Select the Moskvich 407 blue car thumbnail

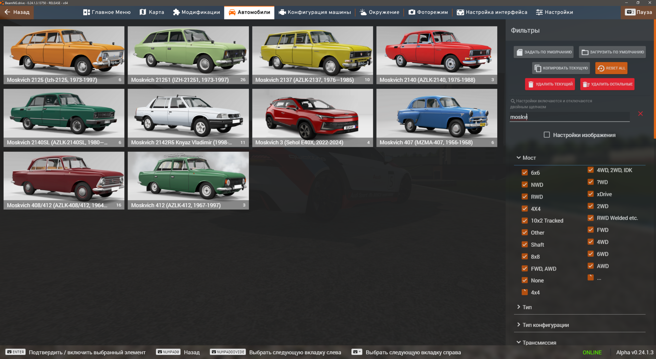[x=437, y=118]
